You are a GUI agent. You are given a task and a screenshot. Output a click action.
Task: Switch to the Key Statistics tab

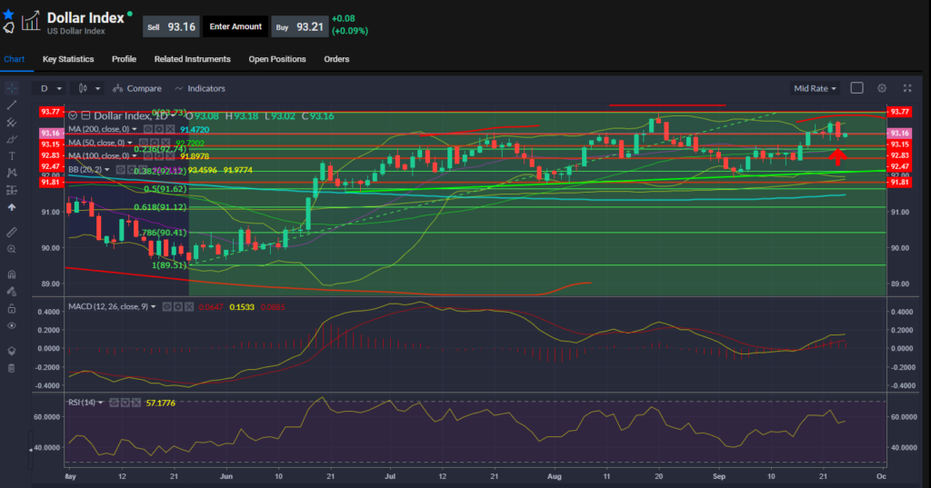[x=68, y=59]
